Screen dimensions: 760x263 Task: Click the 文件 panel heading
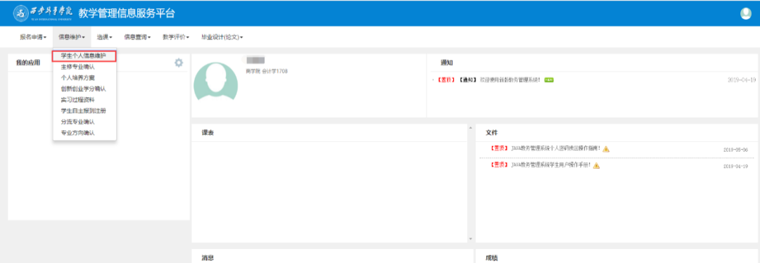click(491, 132)
